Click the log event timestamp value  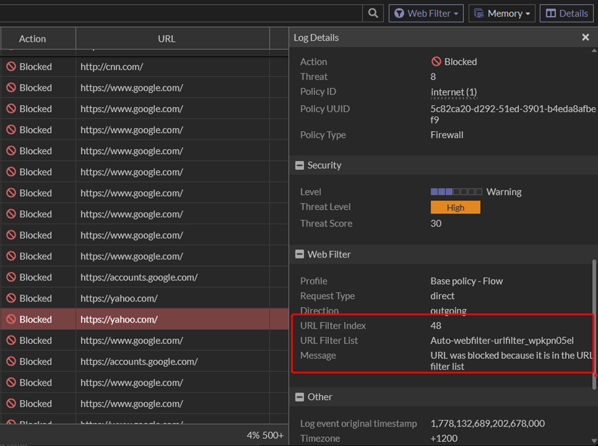pos(487,423)
